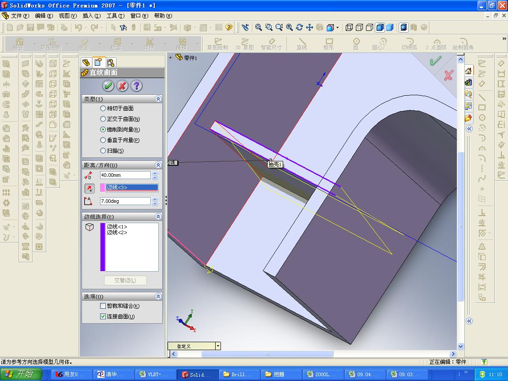
Task: Confirm ruled surface with green check button
Action: pos(108,86)
